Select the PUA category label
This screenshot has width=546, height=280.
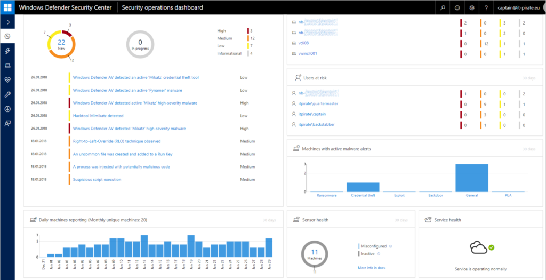coord(508,196)
